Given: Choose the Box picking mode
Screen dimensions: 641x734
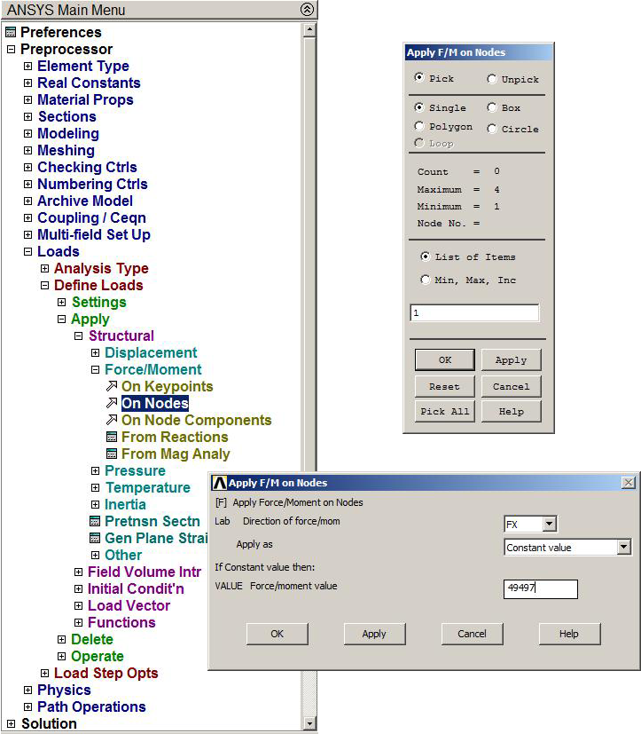Looking at the screenshot, I should (x=492, y=107).
